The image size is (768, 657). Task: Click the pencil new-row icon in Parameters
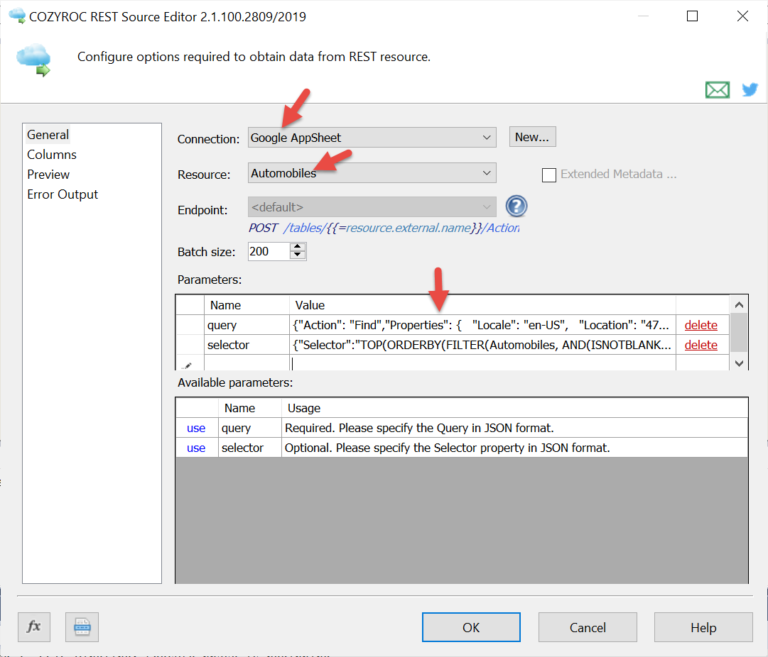coord(188,365)
